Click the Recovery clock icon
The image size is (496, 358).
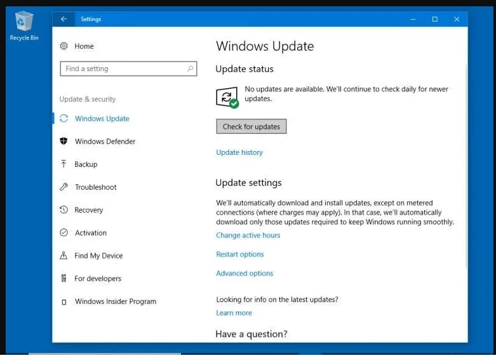[x=64, y=209]
